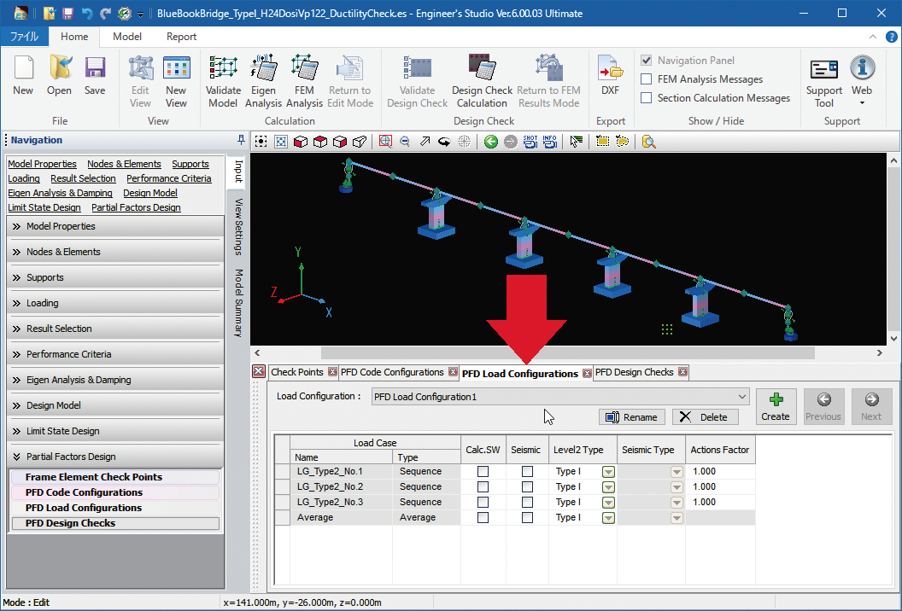The width and height of the screenshot is (902, 611).
Task: Switch to the Model ribbon tab
Action: coord(127,37)
